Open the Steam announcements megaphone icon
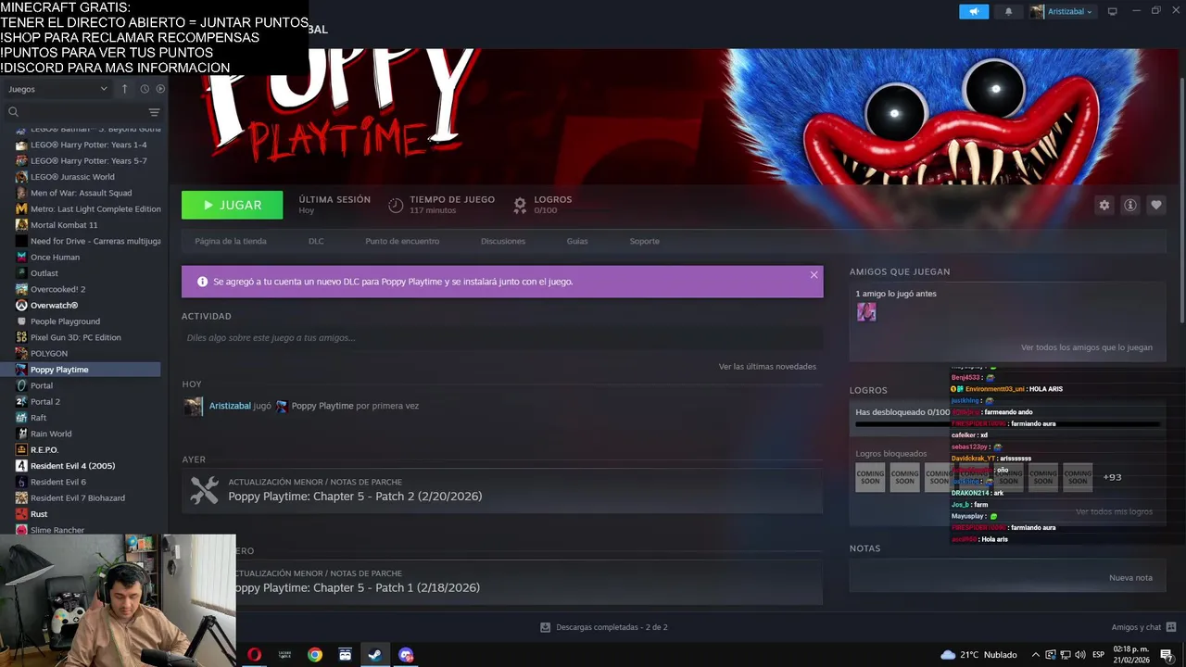 click(x=973, y=11)
